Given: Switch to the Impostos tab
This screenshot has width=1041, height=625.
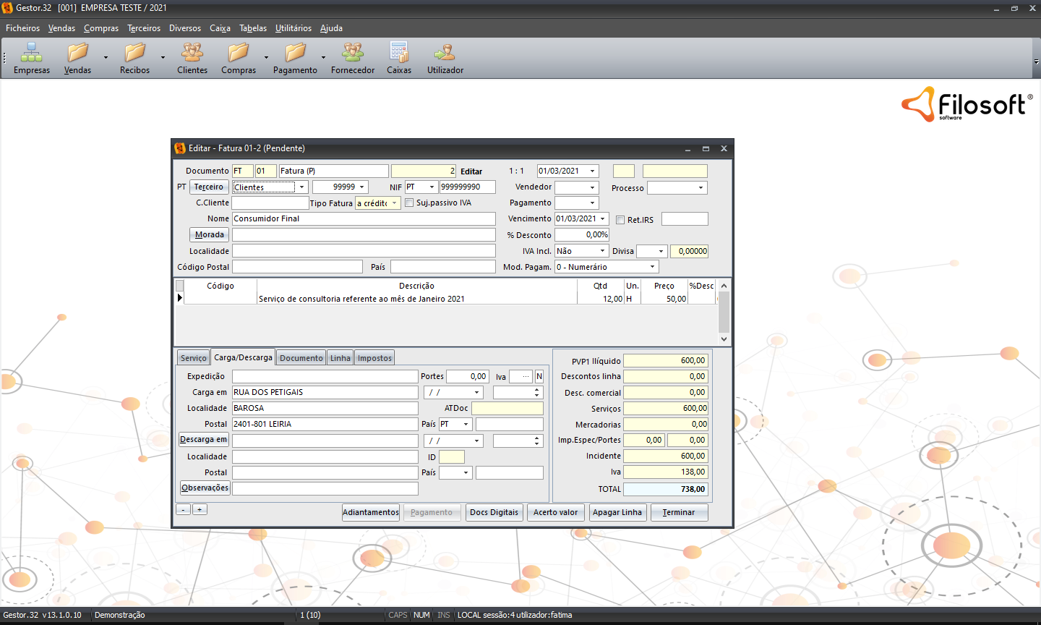Looking at the screenshot, I should coord(374,358).
